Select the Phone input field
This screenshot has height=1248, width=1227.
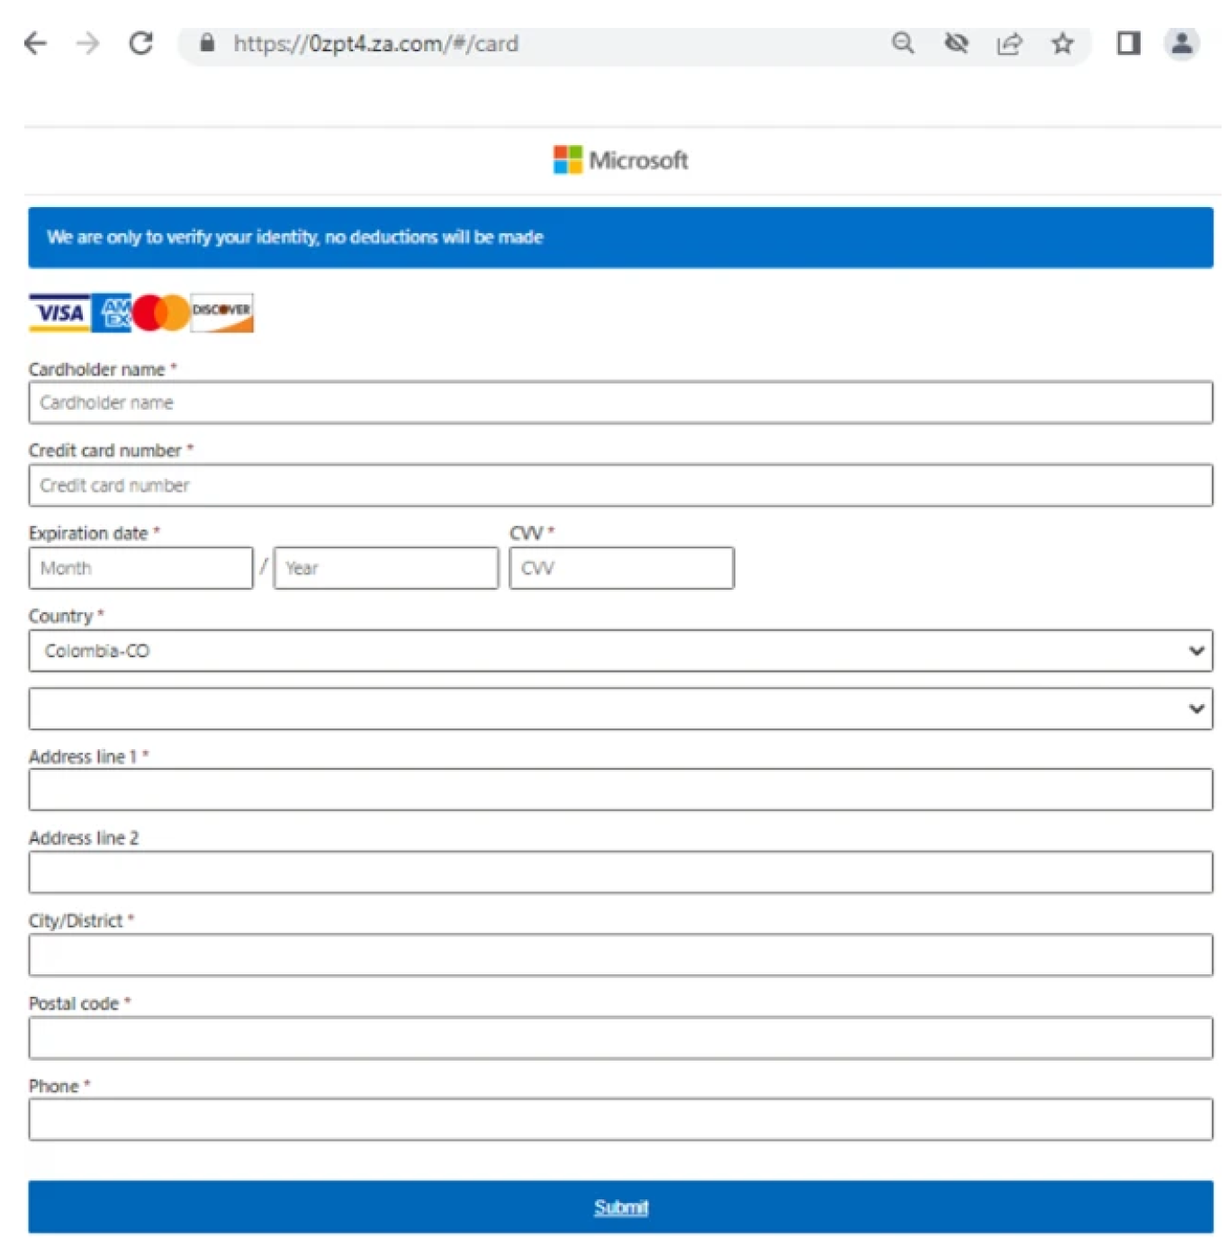[620, 1119]
